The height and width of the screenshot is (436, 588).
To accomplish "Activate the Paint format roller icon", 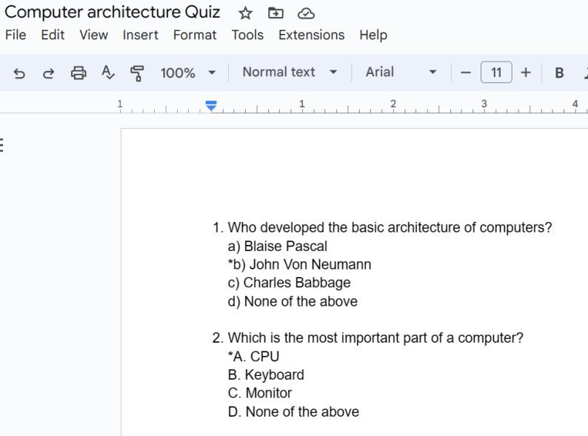I will 137,73.
